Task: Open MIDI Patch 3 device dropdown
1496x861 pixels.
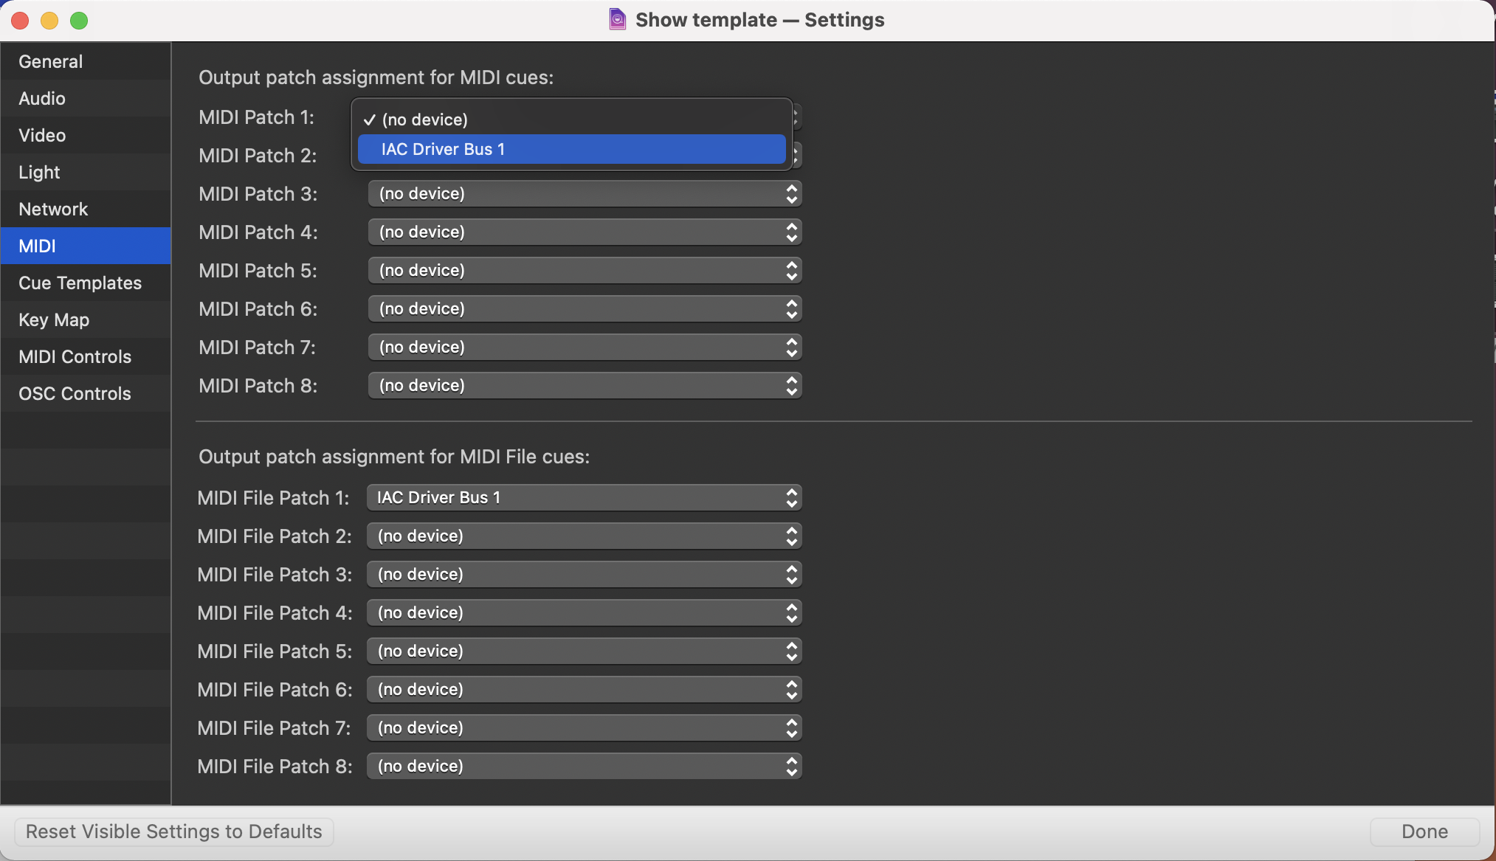Action: coord(584,194)
